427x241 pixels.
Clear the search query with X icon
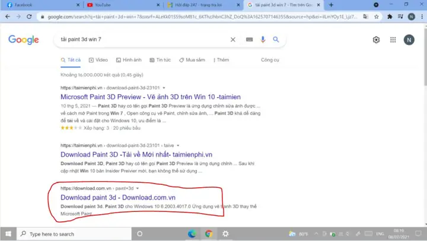pyautogui.click(x=233, y=40)
